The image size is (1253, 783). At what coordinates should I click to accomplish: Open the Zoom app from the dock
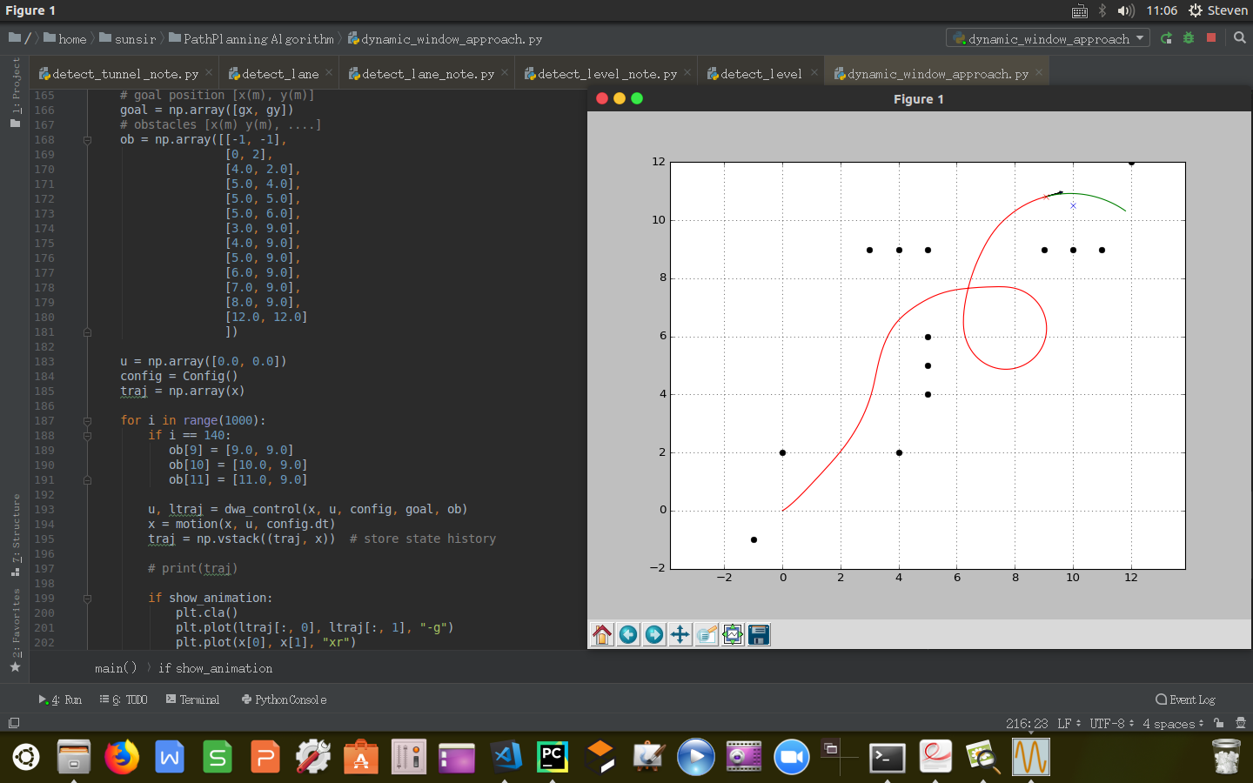tap(792, 757)
